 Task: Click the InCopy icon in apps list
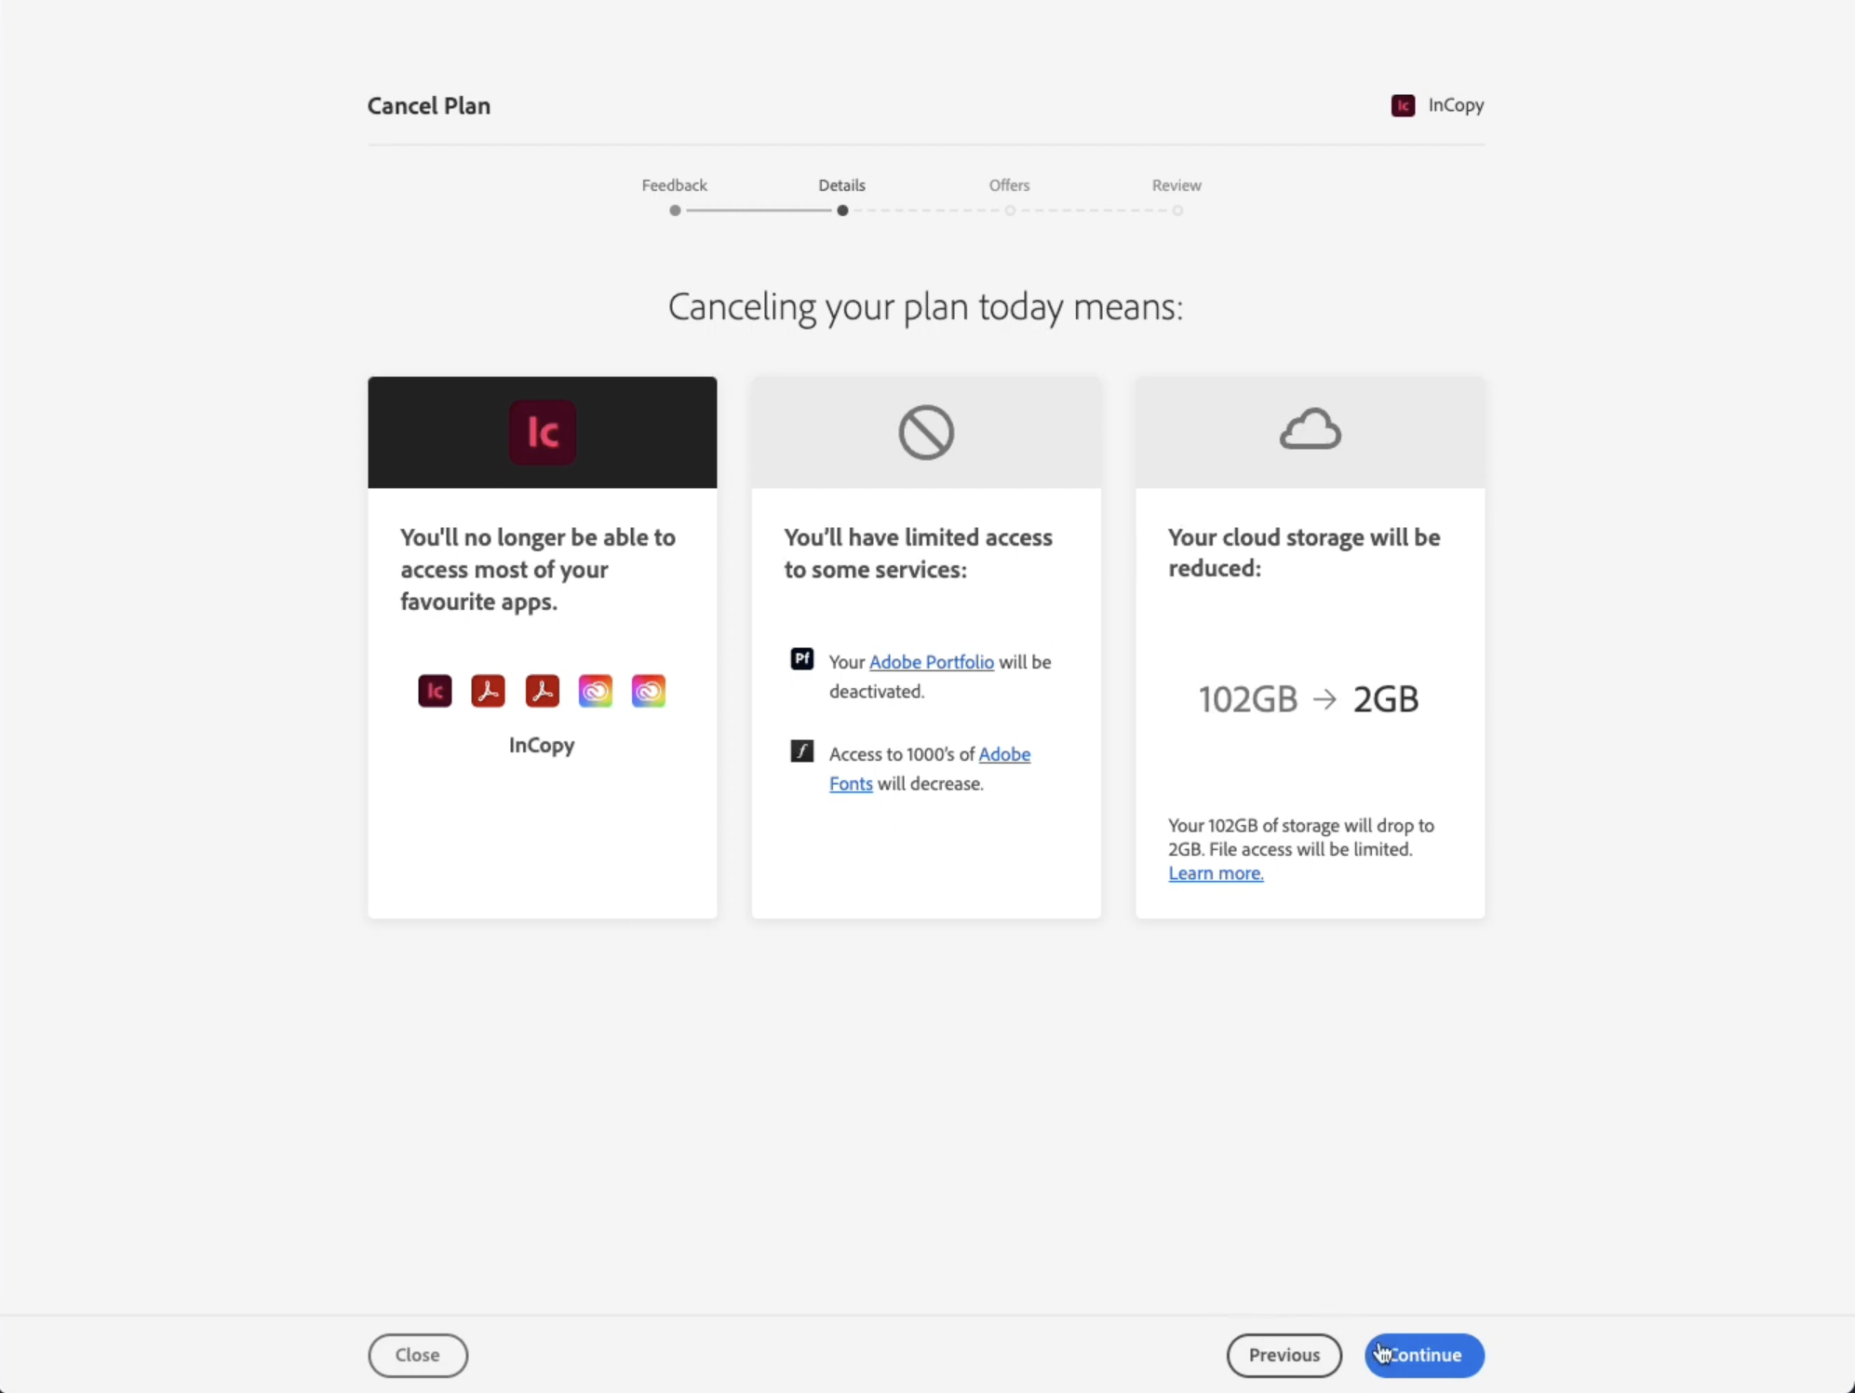tap(435, 689)
